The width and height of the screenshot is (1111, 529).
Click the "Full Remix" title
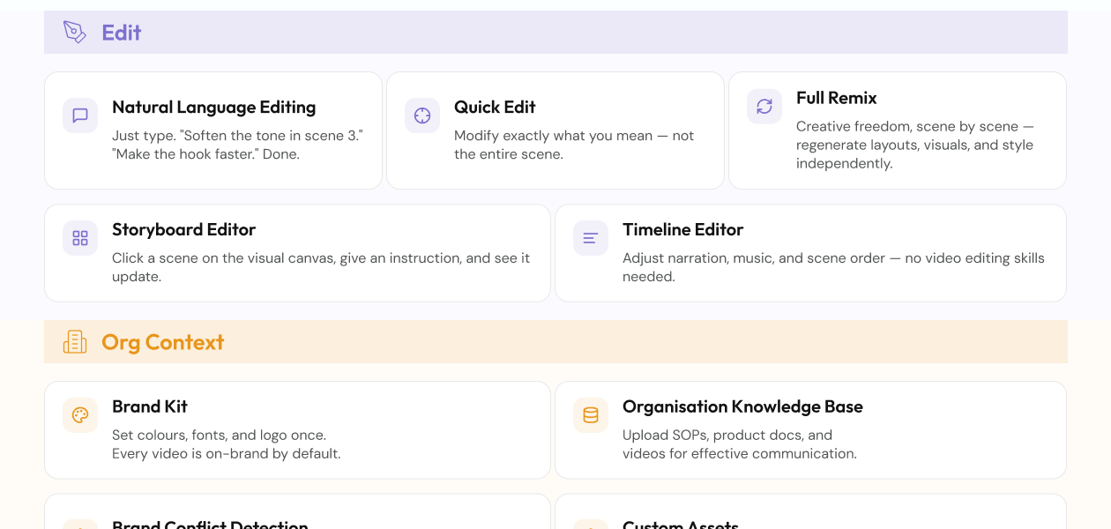coord(837,98)
